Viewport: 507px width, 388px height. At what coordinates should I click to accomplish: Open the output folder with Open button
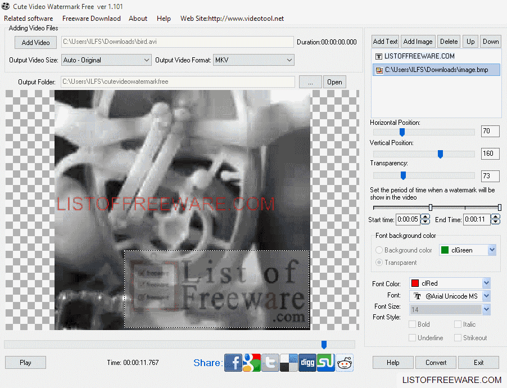[x=334, y=82]
